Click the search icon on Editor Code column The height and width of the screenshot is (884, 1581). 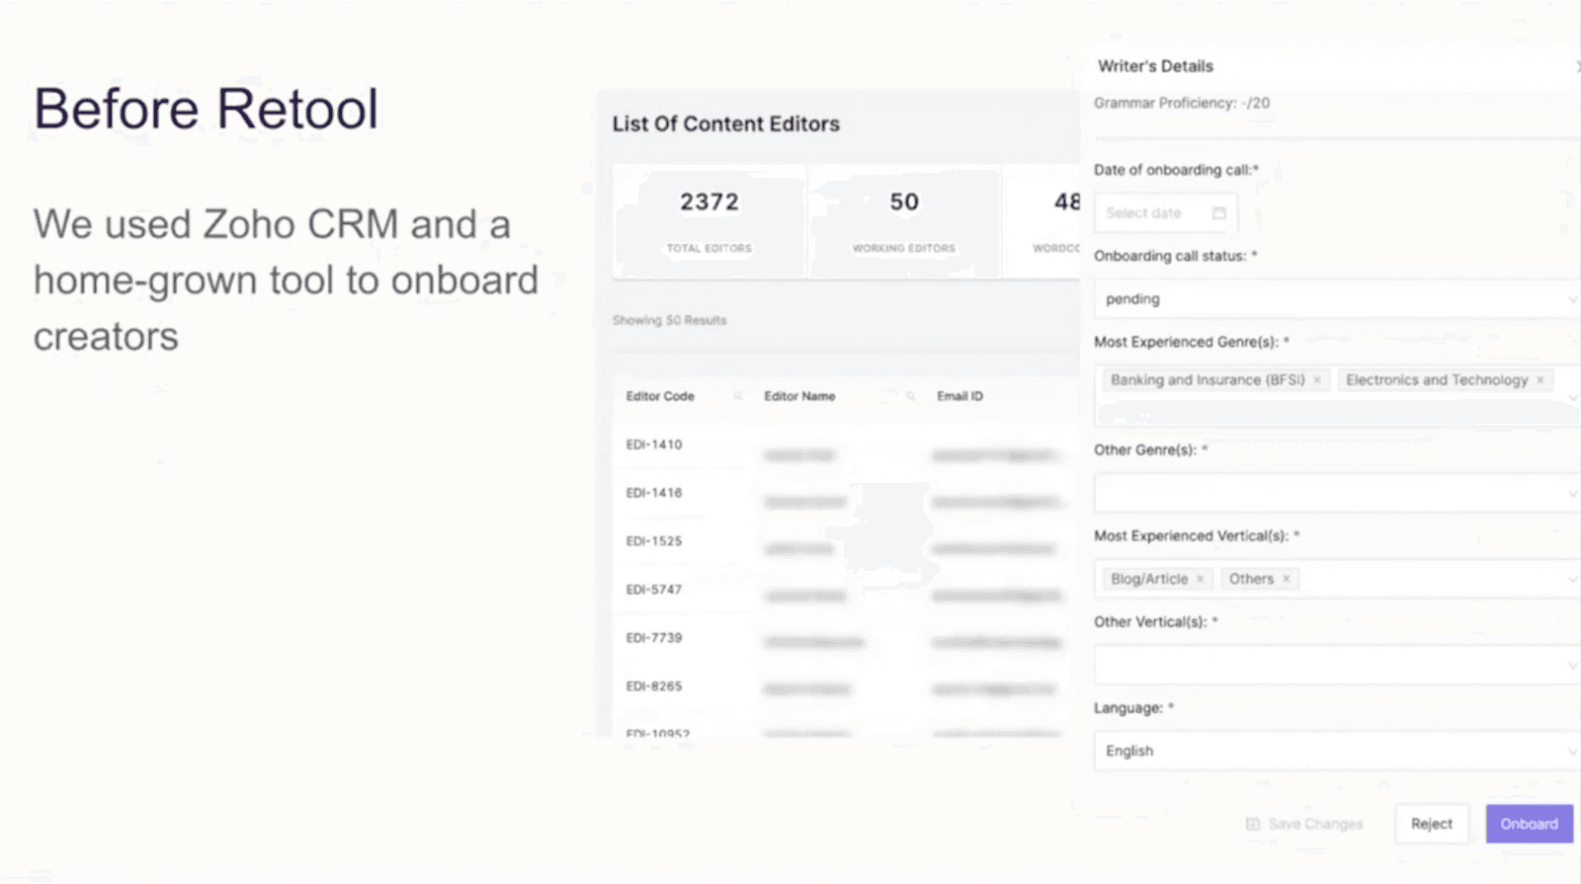click(x=737, y=395)
